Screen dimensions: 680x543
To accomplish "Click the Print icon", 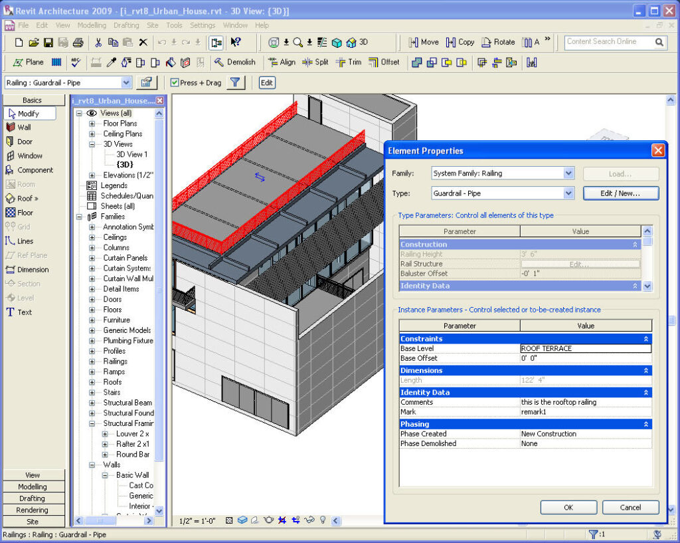I will point(78,43).
